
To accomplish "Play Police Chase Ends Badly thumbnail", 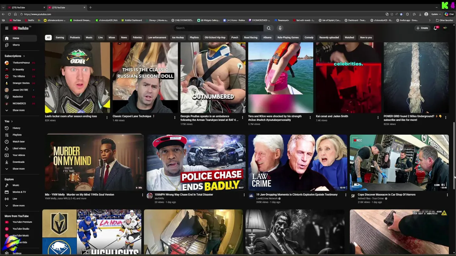I will [x=196, y=162].
